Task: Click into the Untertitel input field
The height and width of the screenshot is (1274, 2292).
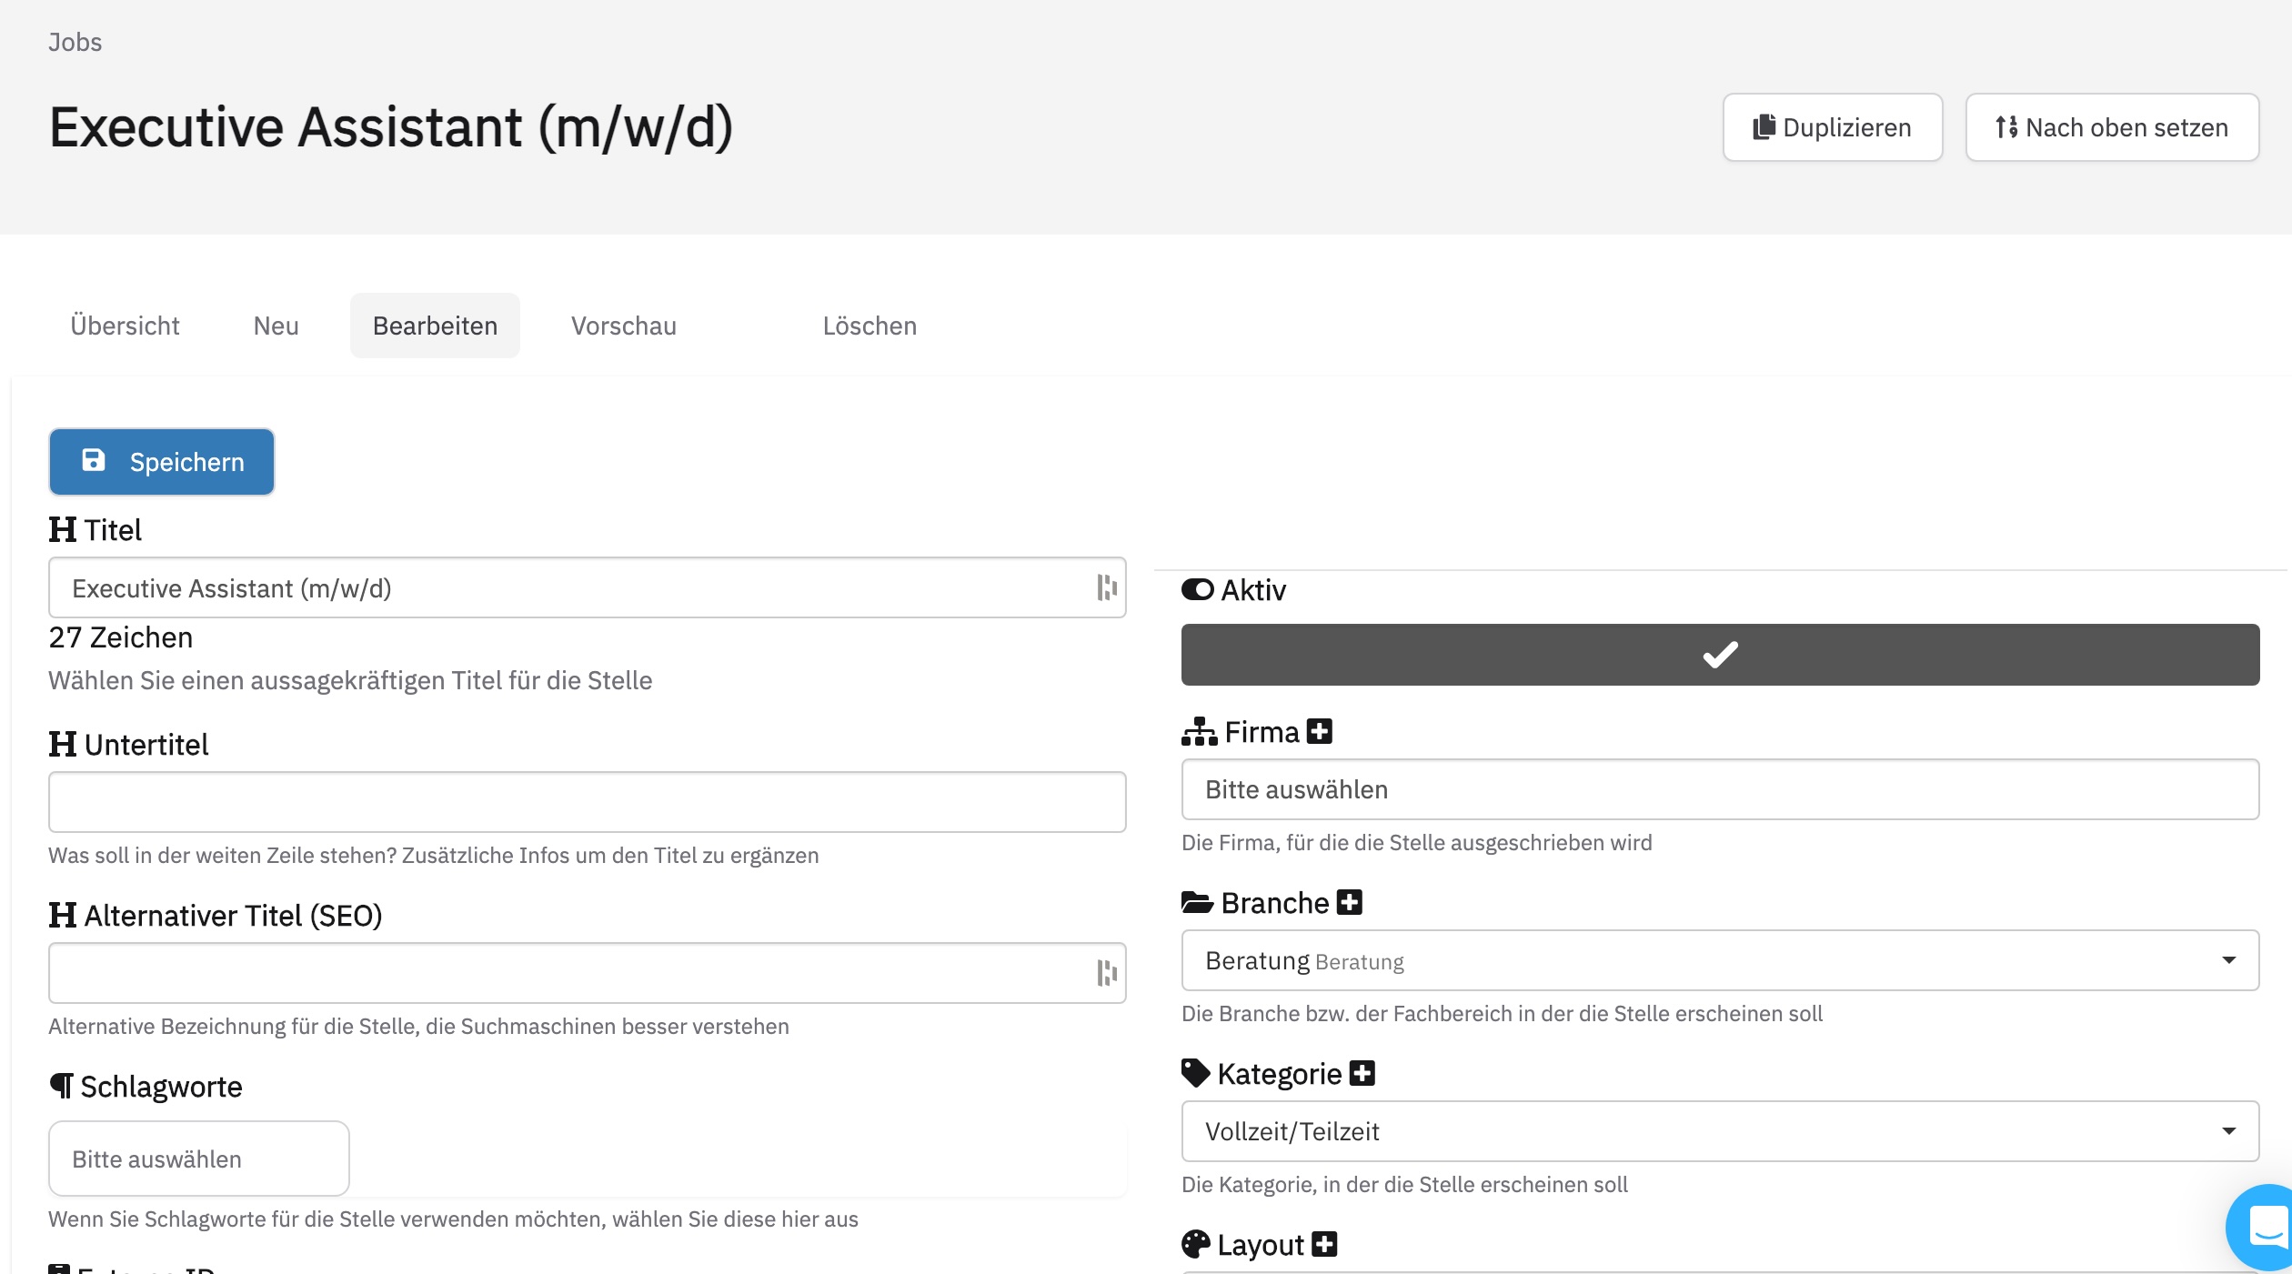Action: 587,802
